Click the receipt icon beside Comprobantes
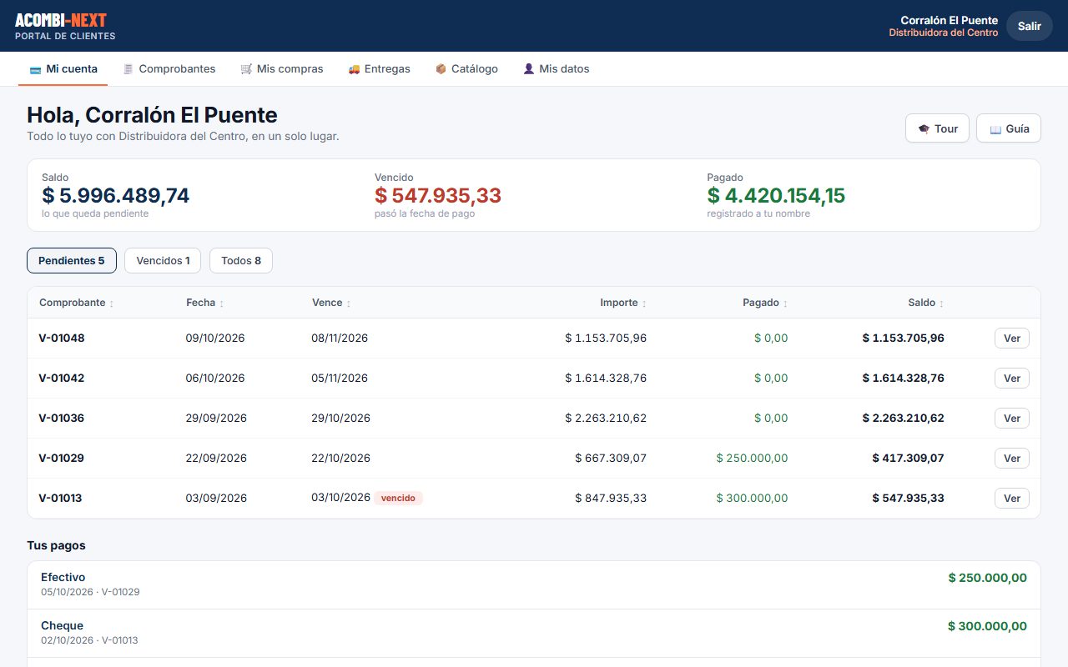Image resolution: width=1068 pixels, height=667 pixels. [128, 69]
